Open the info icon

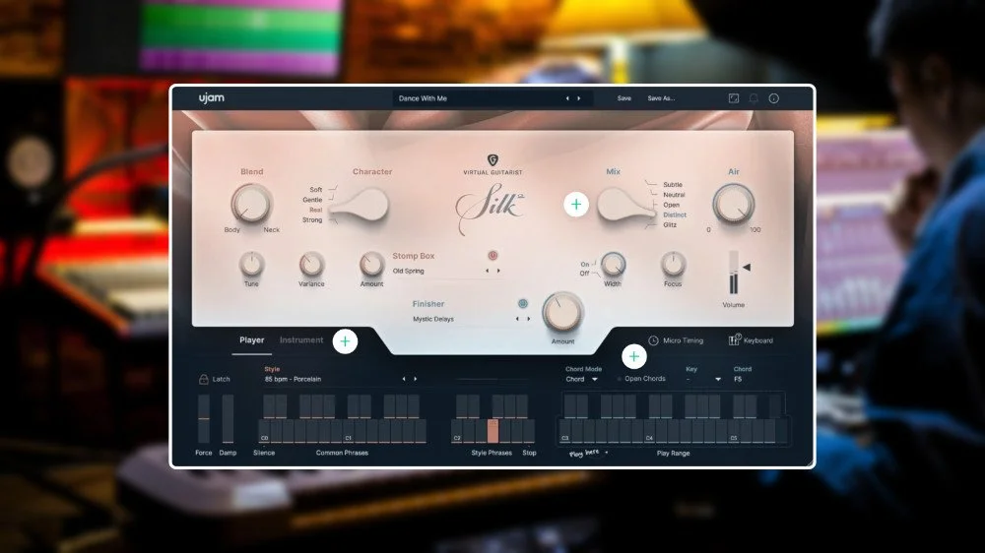tap(774, 98)
